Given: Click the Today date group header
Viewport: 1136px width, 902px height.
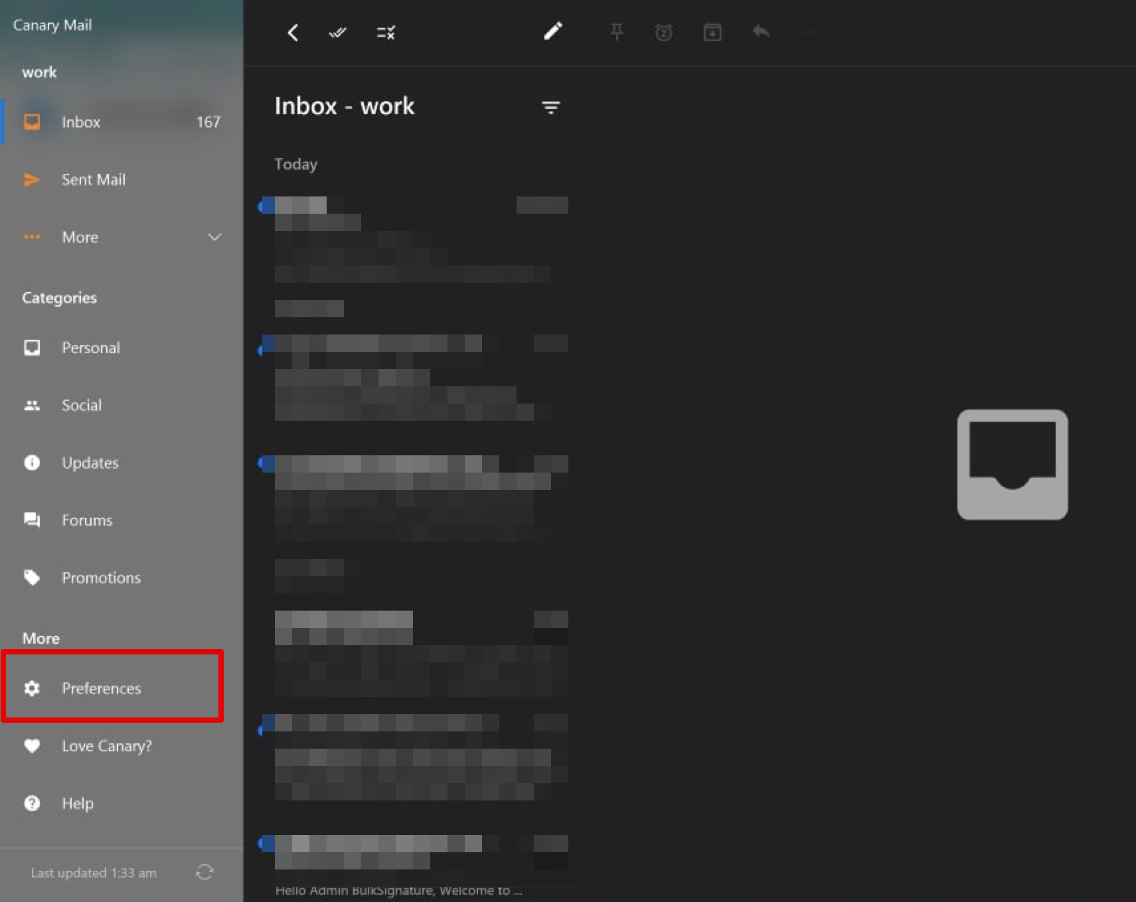Looking at the screenshot, I should click(x=296, y=165).
